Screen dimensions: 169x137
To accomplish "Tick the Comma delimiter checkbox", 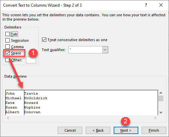I will click(7, 47).
